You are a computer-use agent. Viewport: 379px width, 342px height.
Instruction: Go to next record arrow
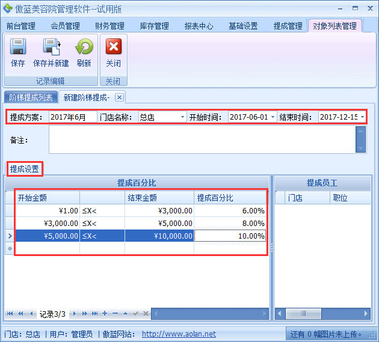(75, 314)
